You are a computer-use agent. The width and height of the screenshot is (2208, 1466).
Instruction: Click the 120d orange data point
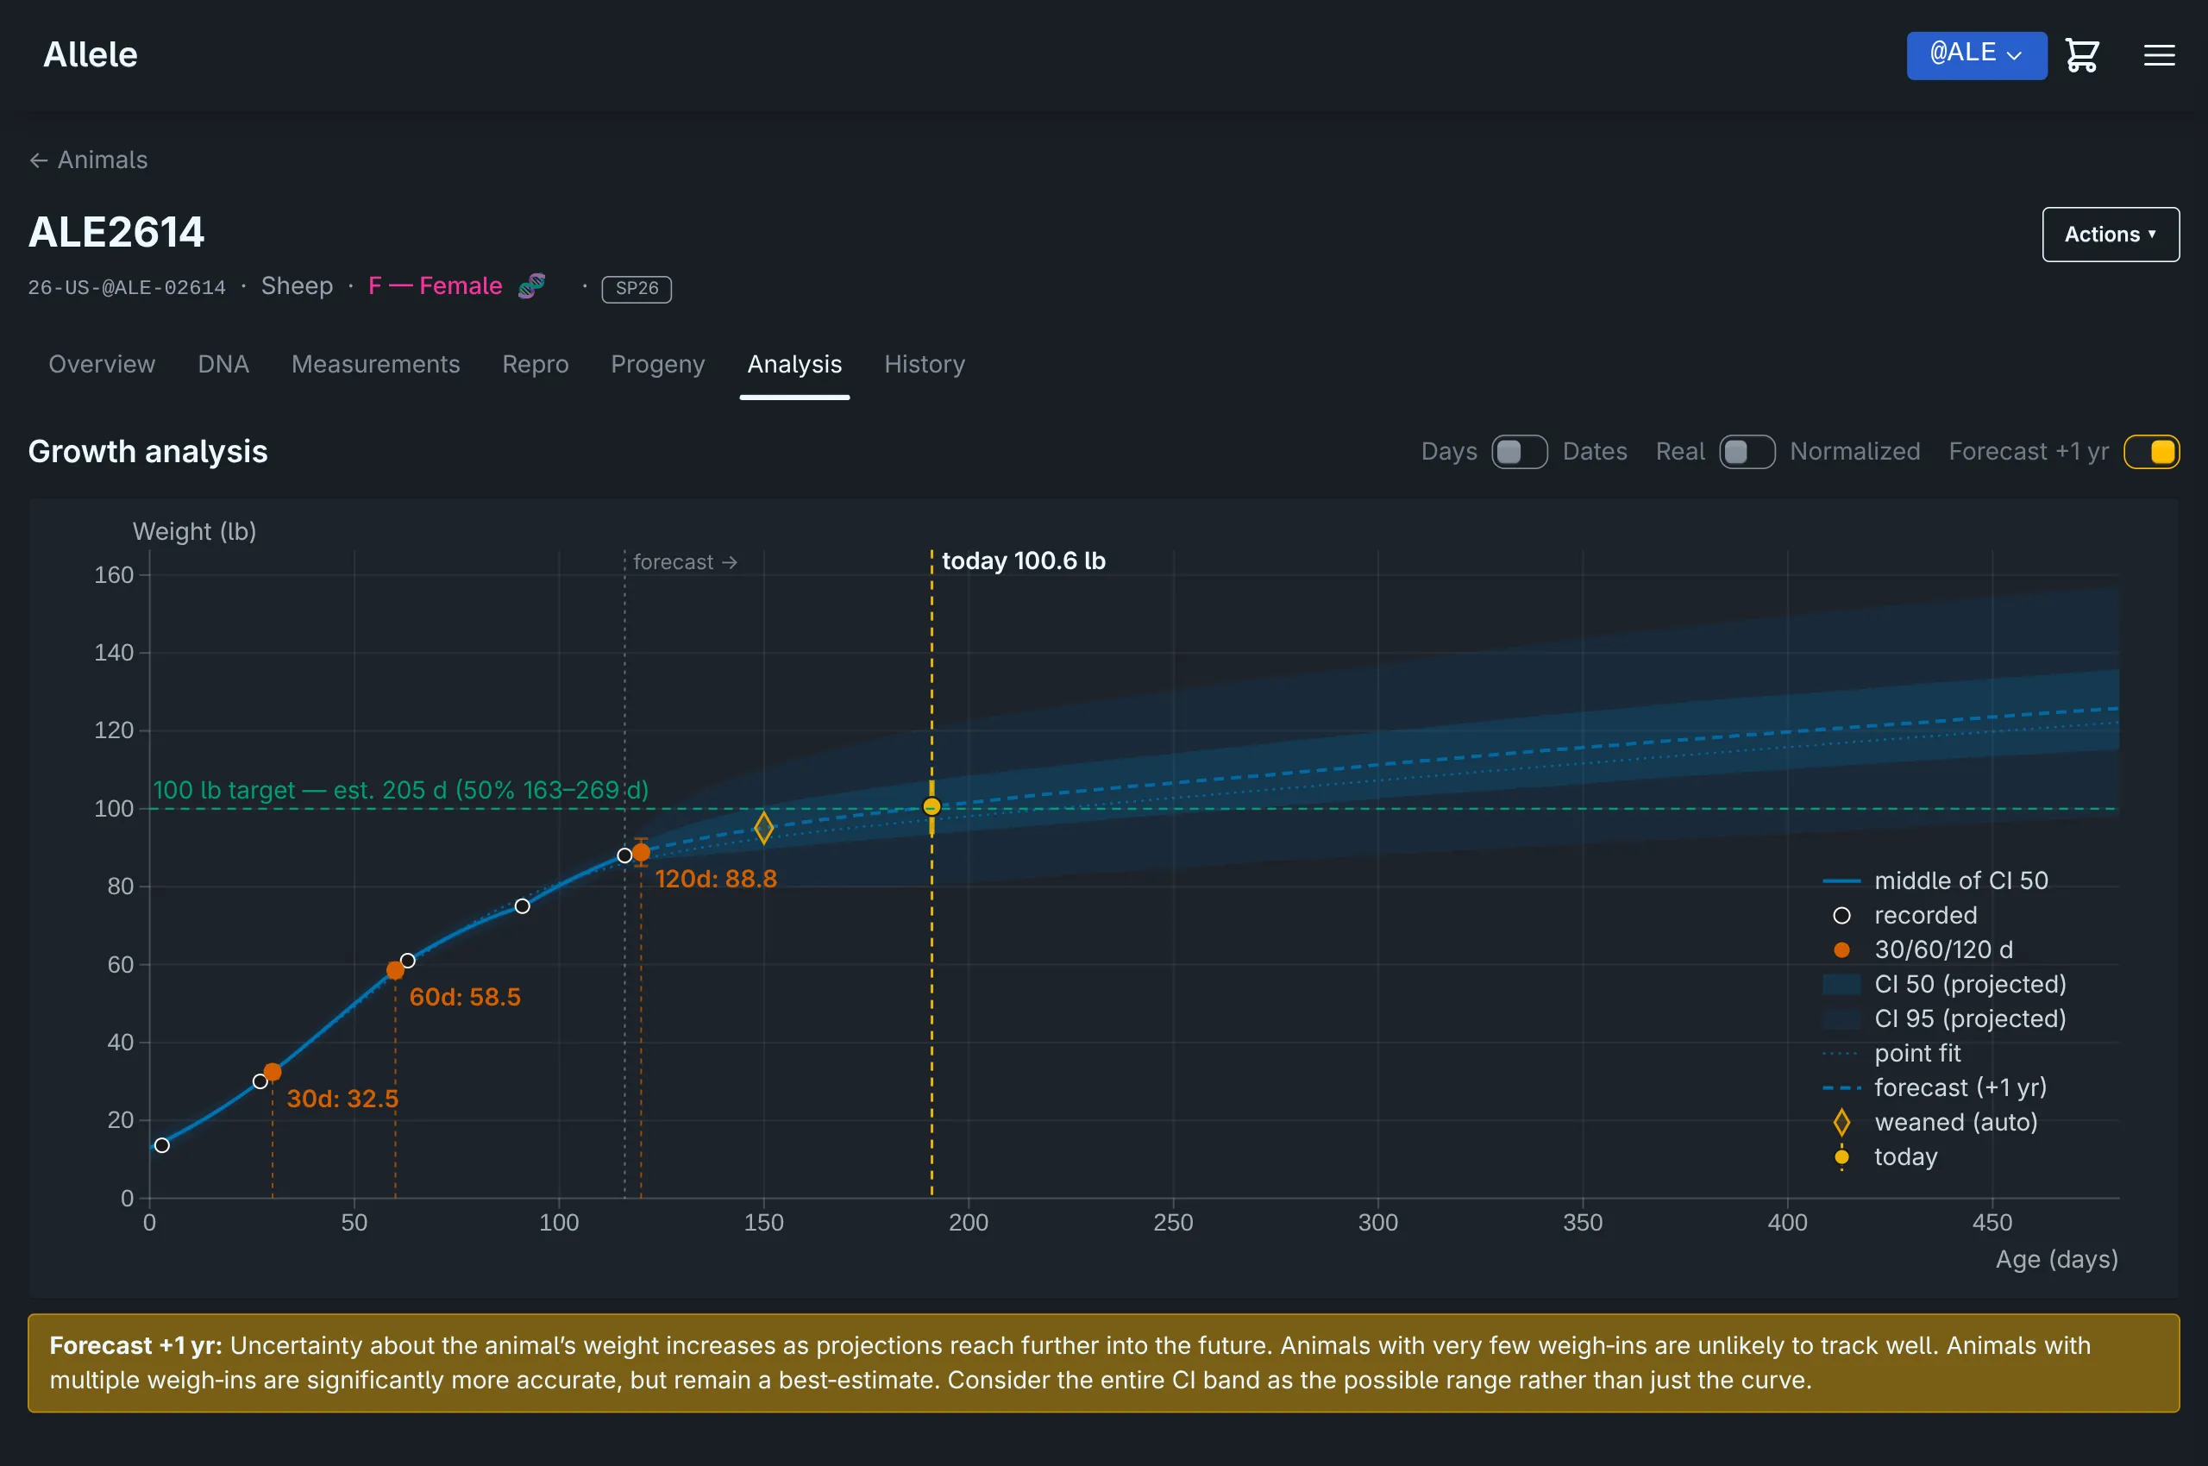click(x=642, y=852)
